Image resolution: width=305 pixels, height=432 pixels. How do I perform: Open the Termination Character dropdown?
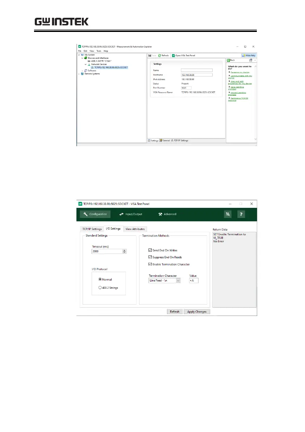(178, 280)
